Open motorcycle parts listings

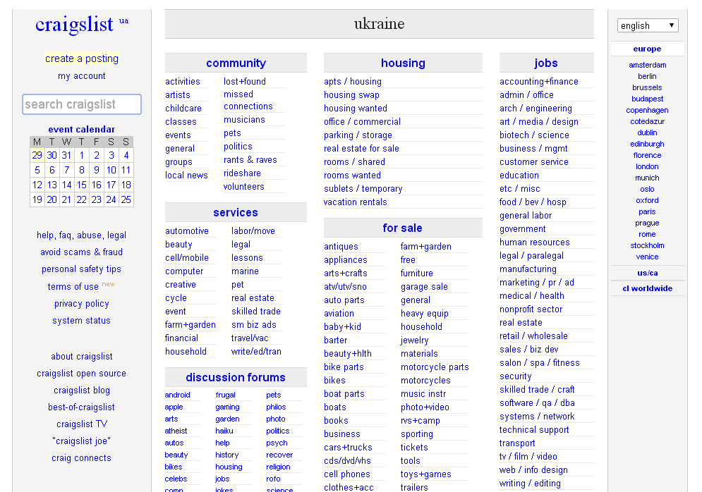435,367
